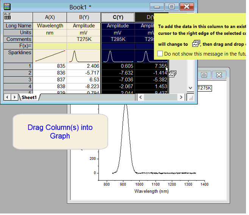Screen dimensions: 249x215
Task: Select row 4 header
Action: [x=18, y=87]
